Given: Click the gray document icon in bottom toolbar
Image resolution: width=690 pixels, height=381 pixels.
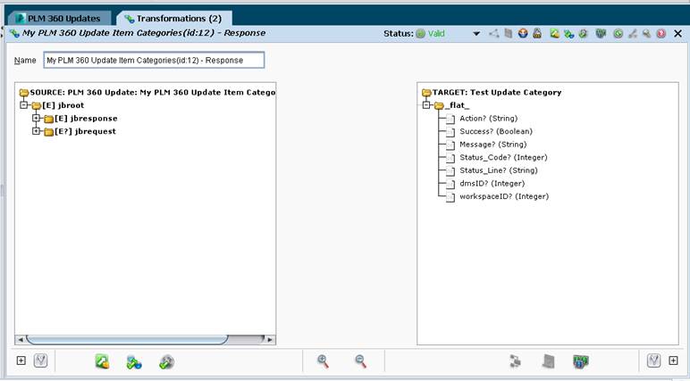Looking at the screenshot, I should click(x=548, y=361).
